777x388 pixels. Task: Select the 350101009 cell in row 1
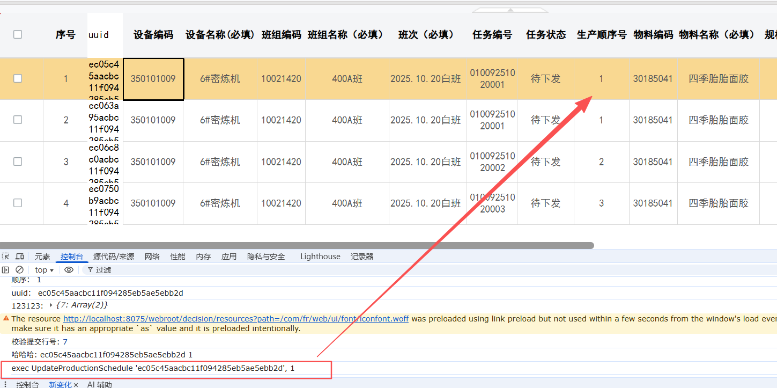pos(153,79)
